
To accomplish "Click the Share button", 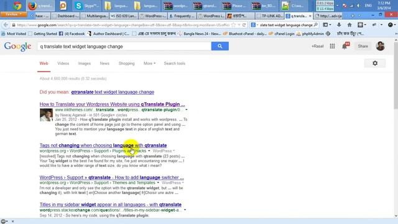I will click(x=363, y=46).
